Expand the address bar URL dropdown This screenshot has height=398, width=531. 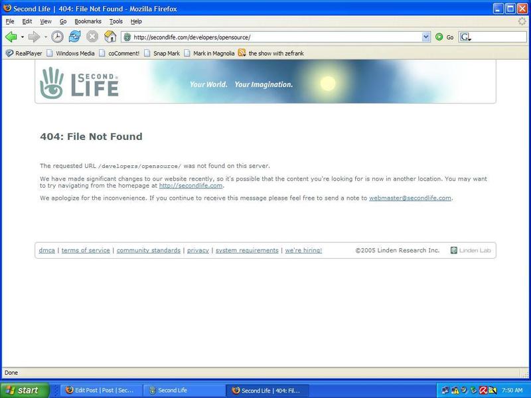pyautogui.click(x=426, y=37)
